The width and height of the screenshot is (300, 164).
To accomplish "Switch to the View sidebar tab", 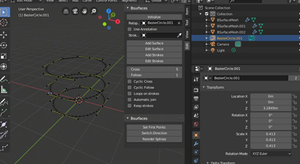I will pyautogui.click(x=187, y=34).
